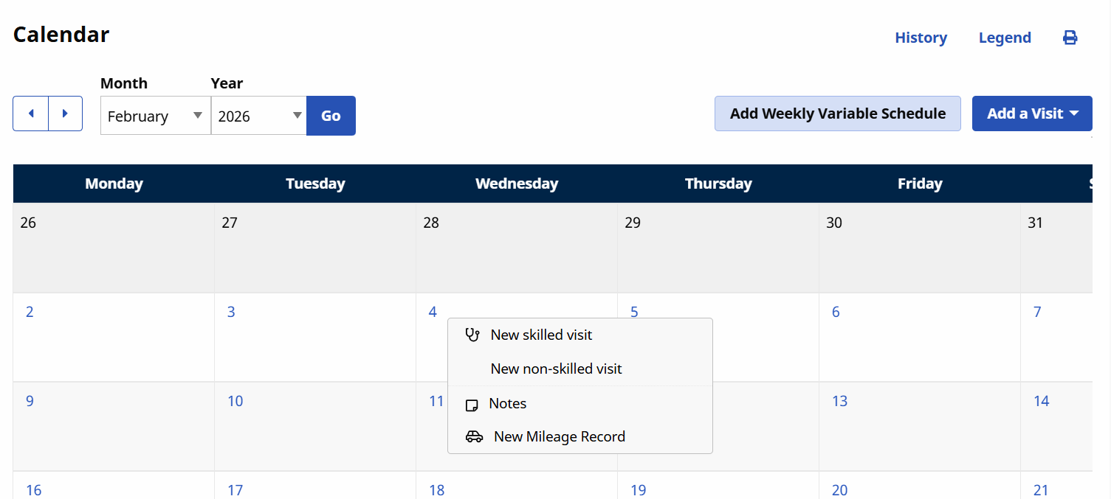Go to previous month arrow
Viewport: 1111px width, 499px height.
pyautogui.click(x=31, y=114)
